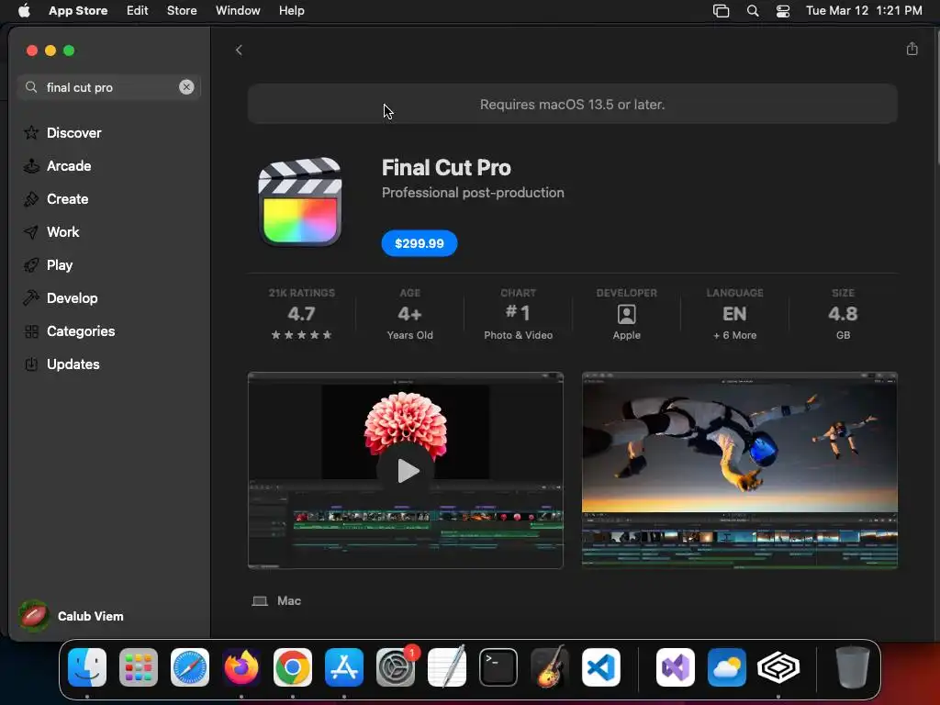Click the Create paintbrush icon
The width and height of the screenshot is (940, 705).
click(31, 199)
